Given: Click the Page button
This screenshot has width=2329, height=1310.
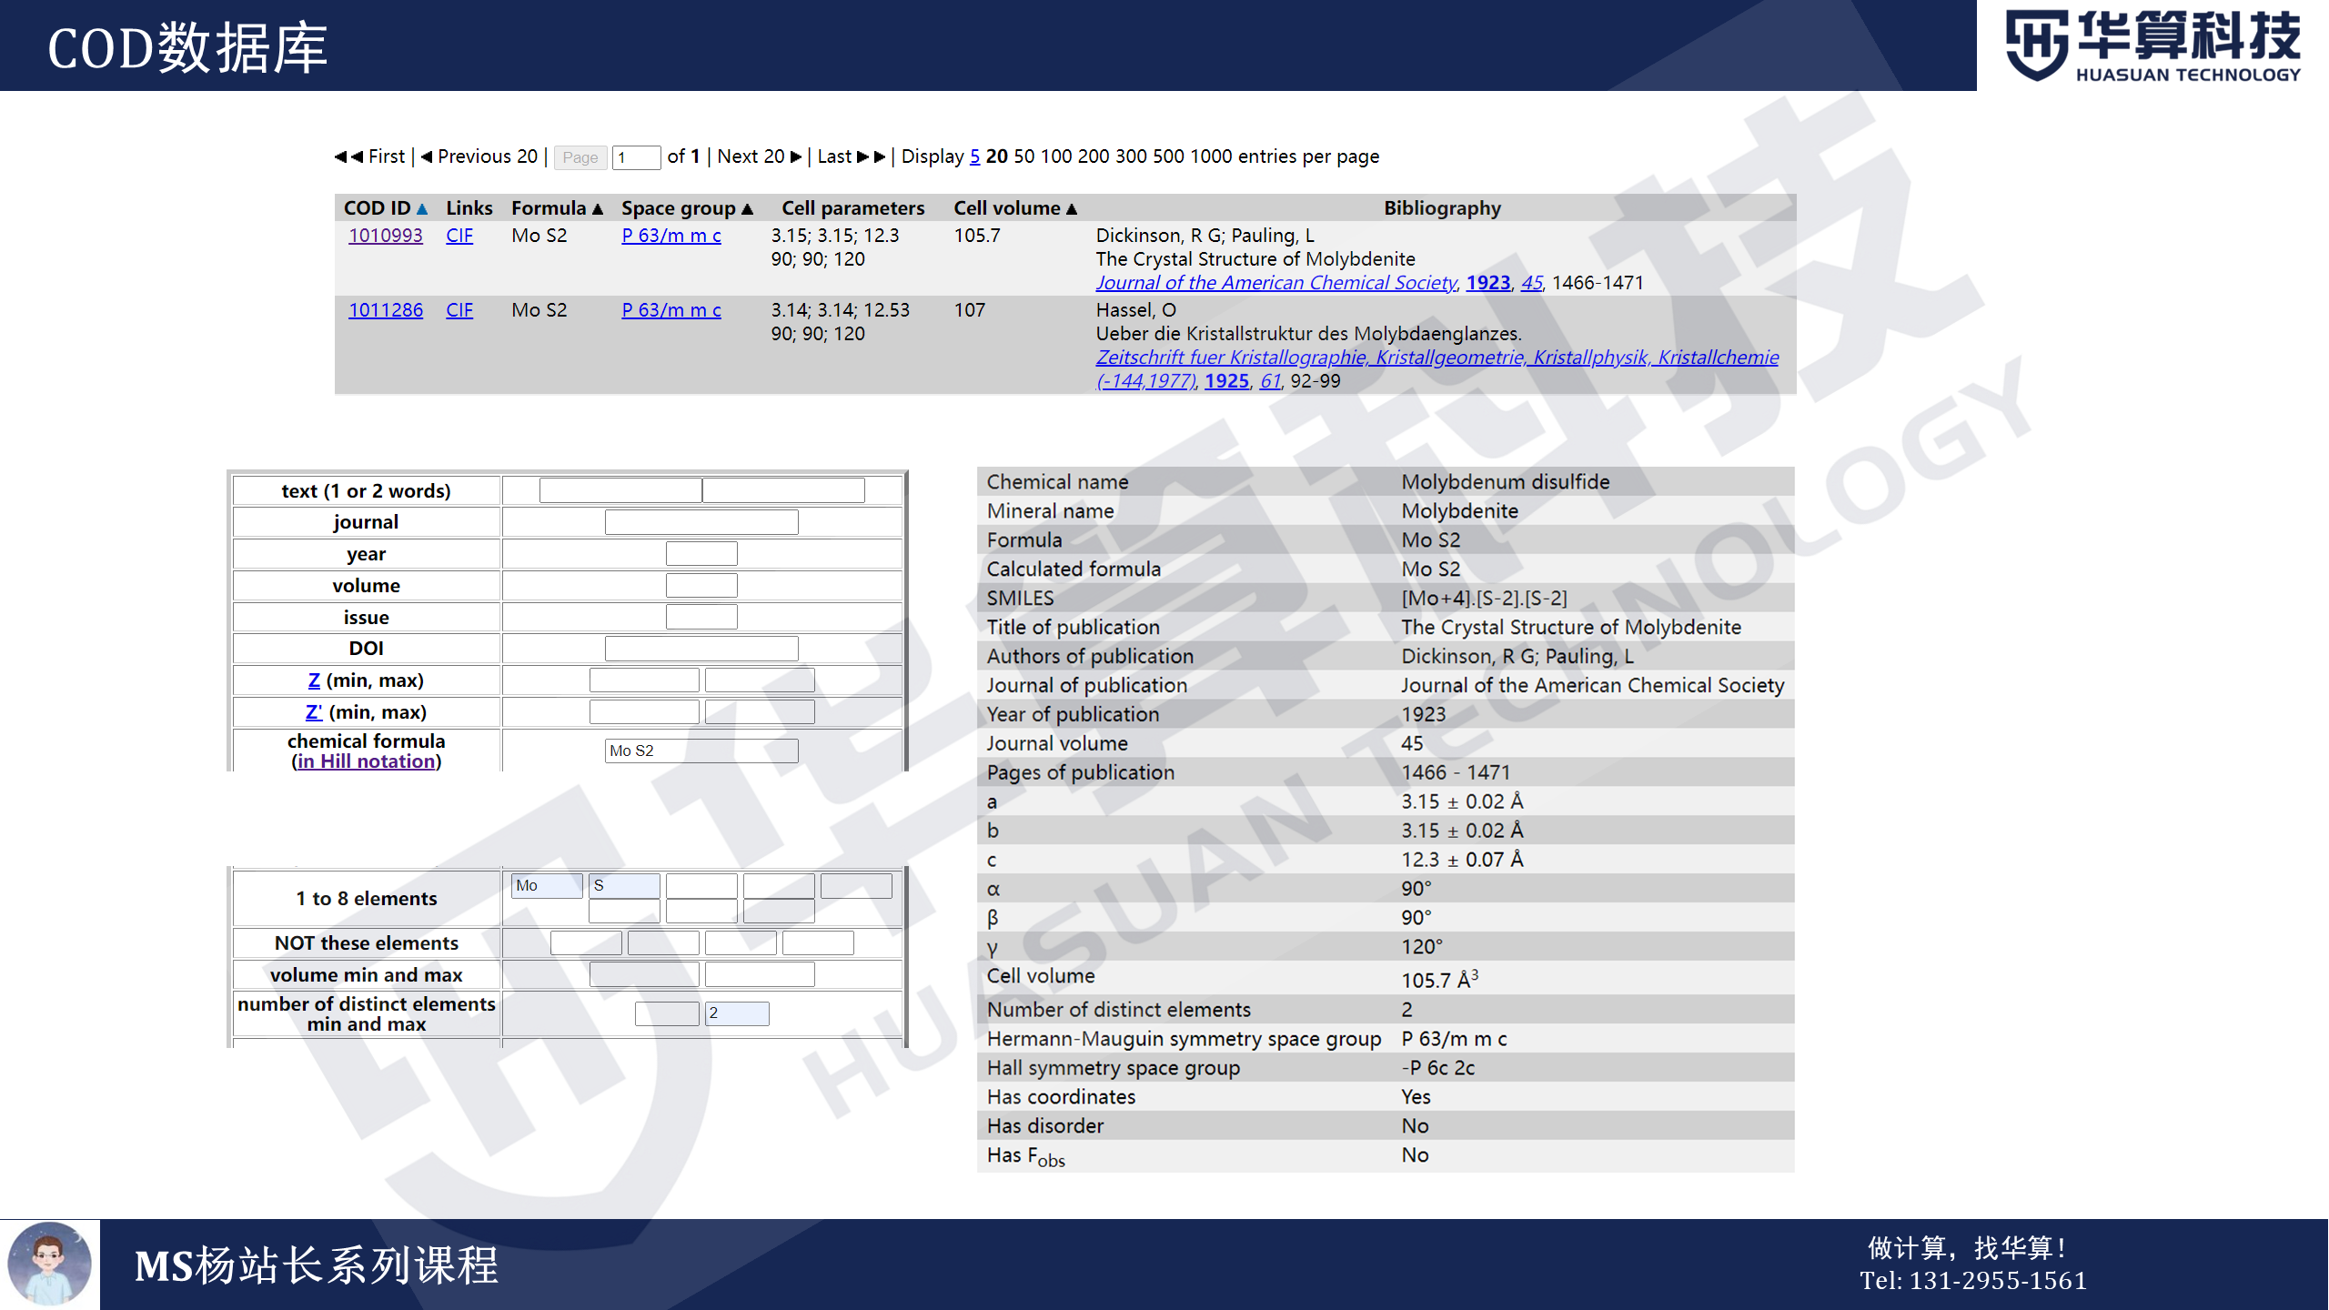Looking at the screenshot, I should point(580,157).
